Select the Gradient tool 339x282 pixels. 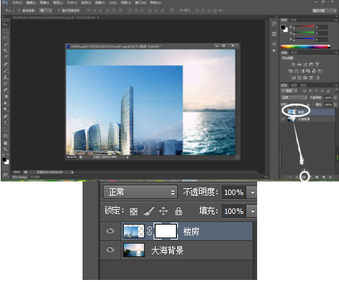[5, 96]
